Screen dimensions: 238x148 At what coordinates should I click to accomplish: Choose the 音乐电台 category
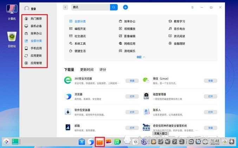click(177, 29)
